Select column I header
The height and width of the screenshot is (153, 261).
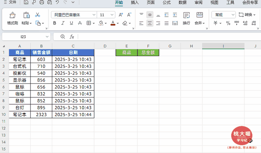coord(223,46)
